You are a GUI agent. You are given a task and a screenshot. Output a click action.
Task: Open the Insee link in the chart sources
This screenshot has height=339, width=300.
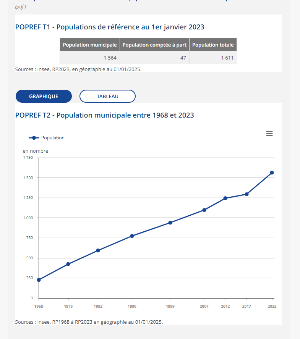tap(42, 322)
